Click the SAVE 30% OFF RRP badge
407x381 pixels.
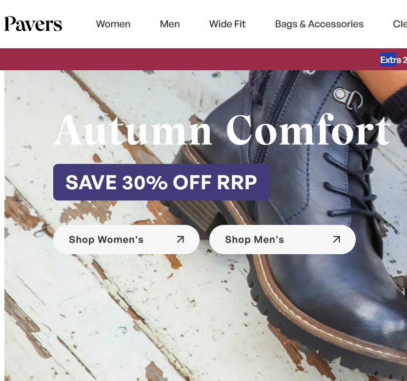tap(162, 182)
